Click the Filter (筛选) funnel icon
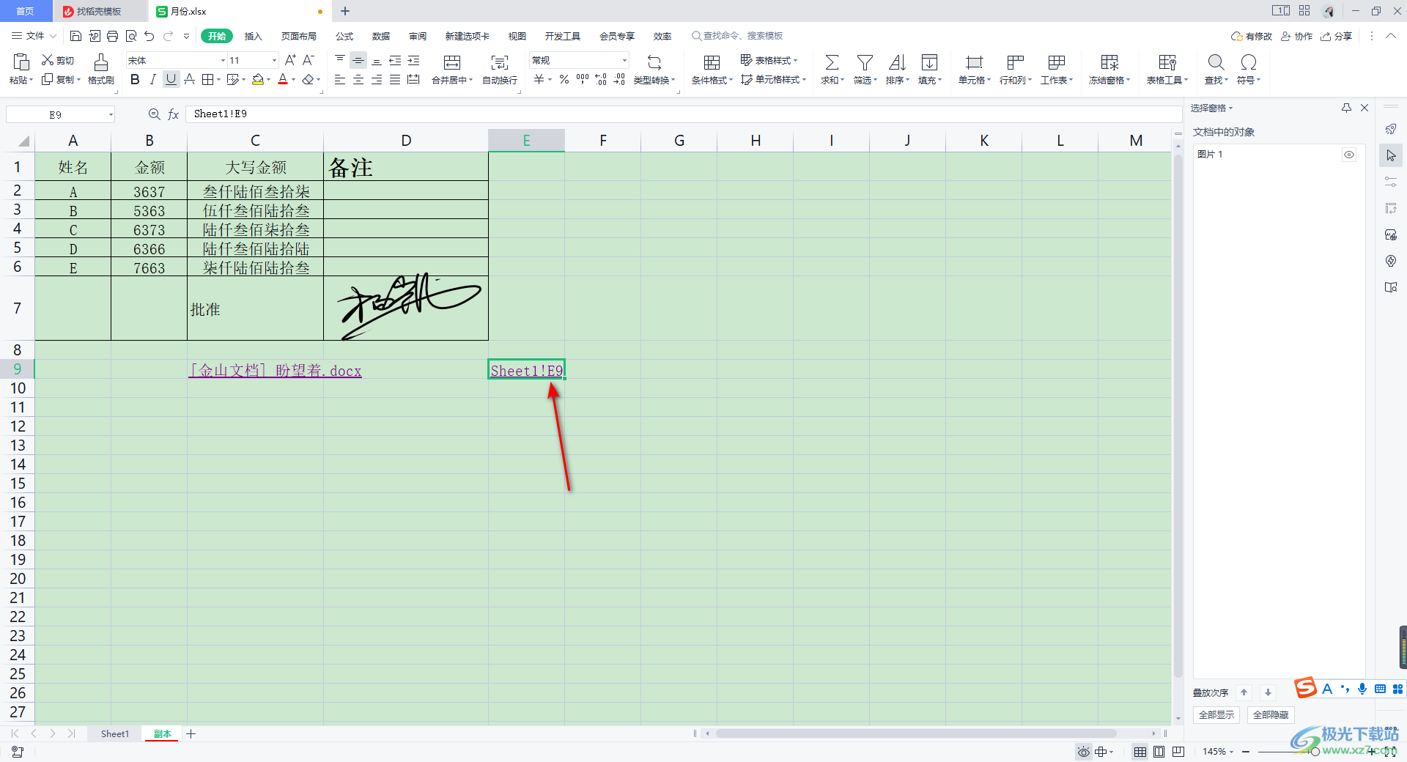This screenshot has height=762, width=1407. coord(865,62)
